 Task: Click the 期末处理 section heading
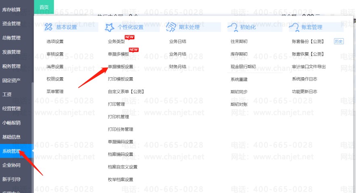point(189,27)
